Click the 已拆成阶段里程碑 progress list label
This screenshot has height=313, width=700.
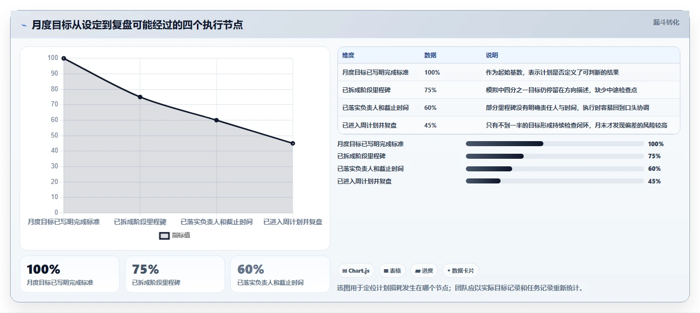361,156
